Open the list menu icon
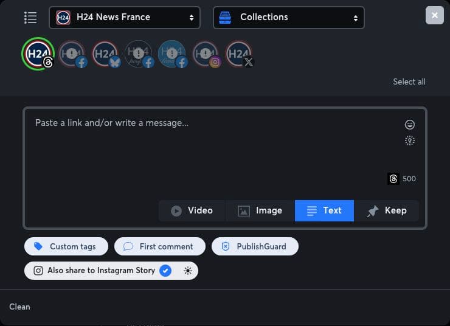This screenshot has width=450, height=326. tap(30, 18)
